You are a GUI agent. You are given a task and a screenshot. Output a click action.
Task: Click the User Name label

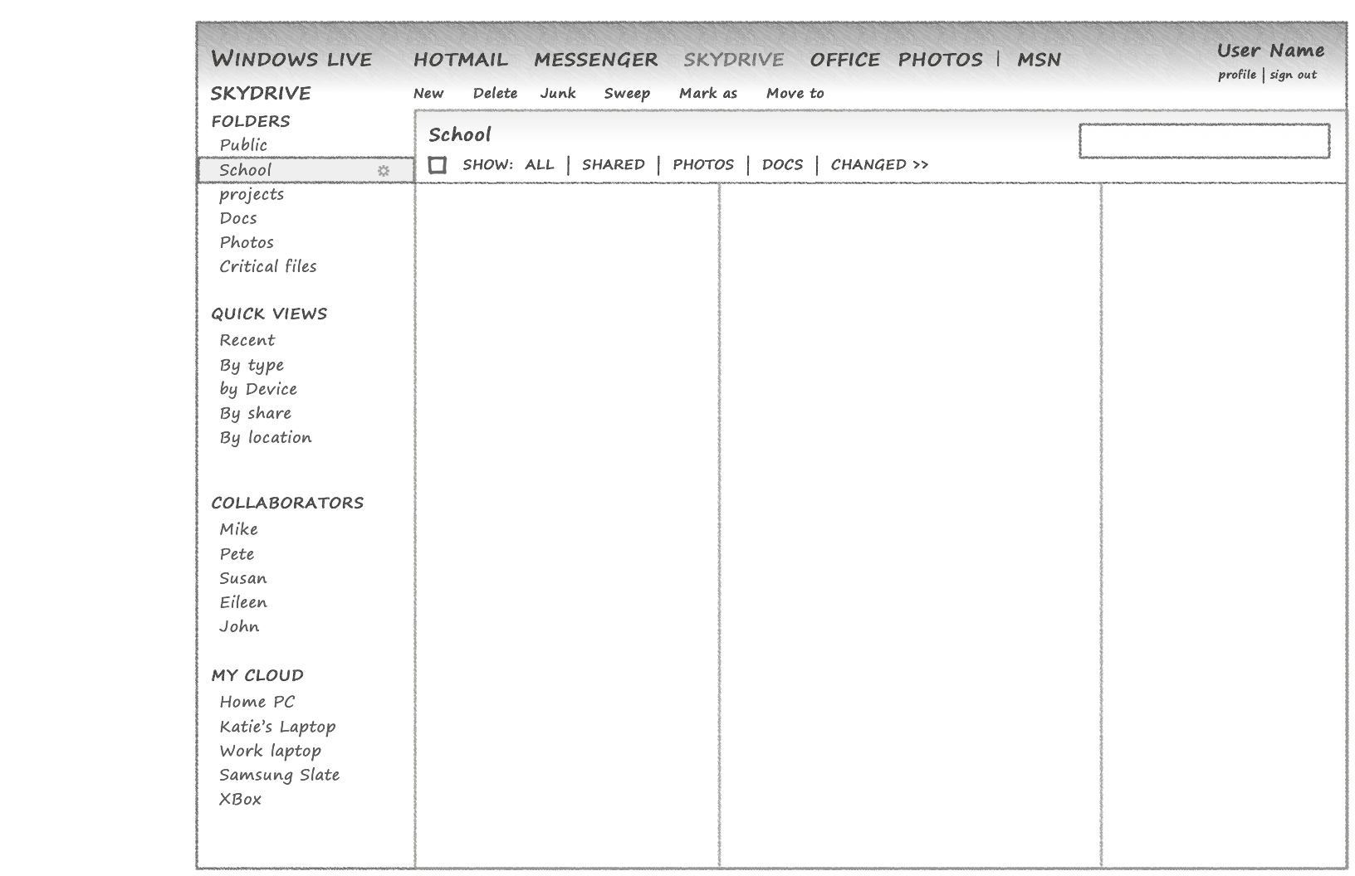(x=1270, y=51)
